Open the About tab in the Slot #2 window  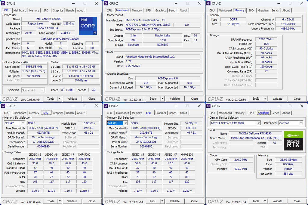pyautogui.click(x=81, y=113)
